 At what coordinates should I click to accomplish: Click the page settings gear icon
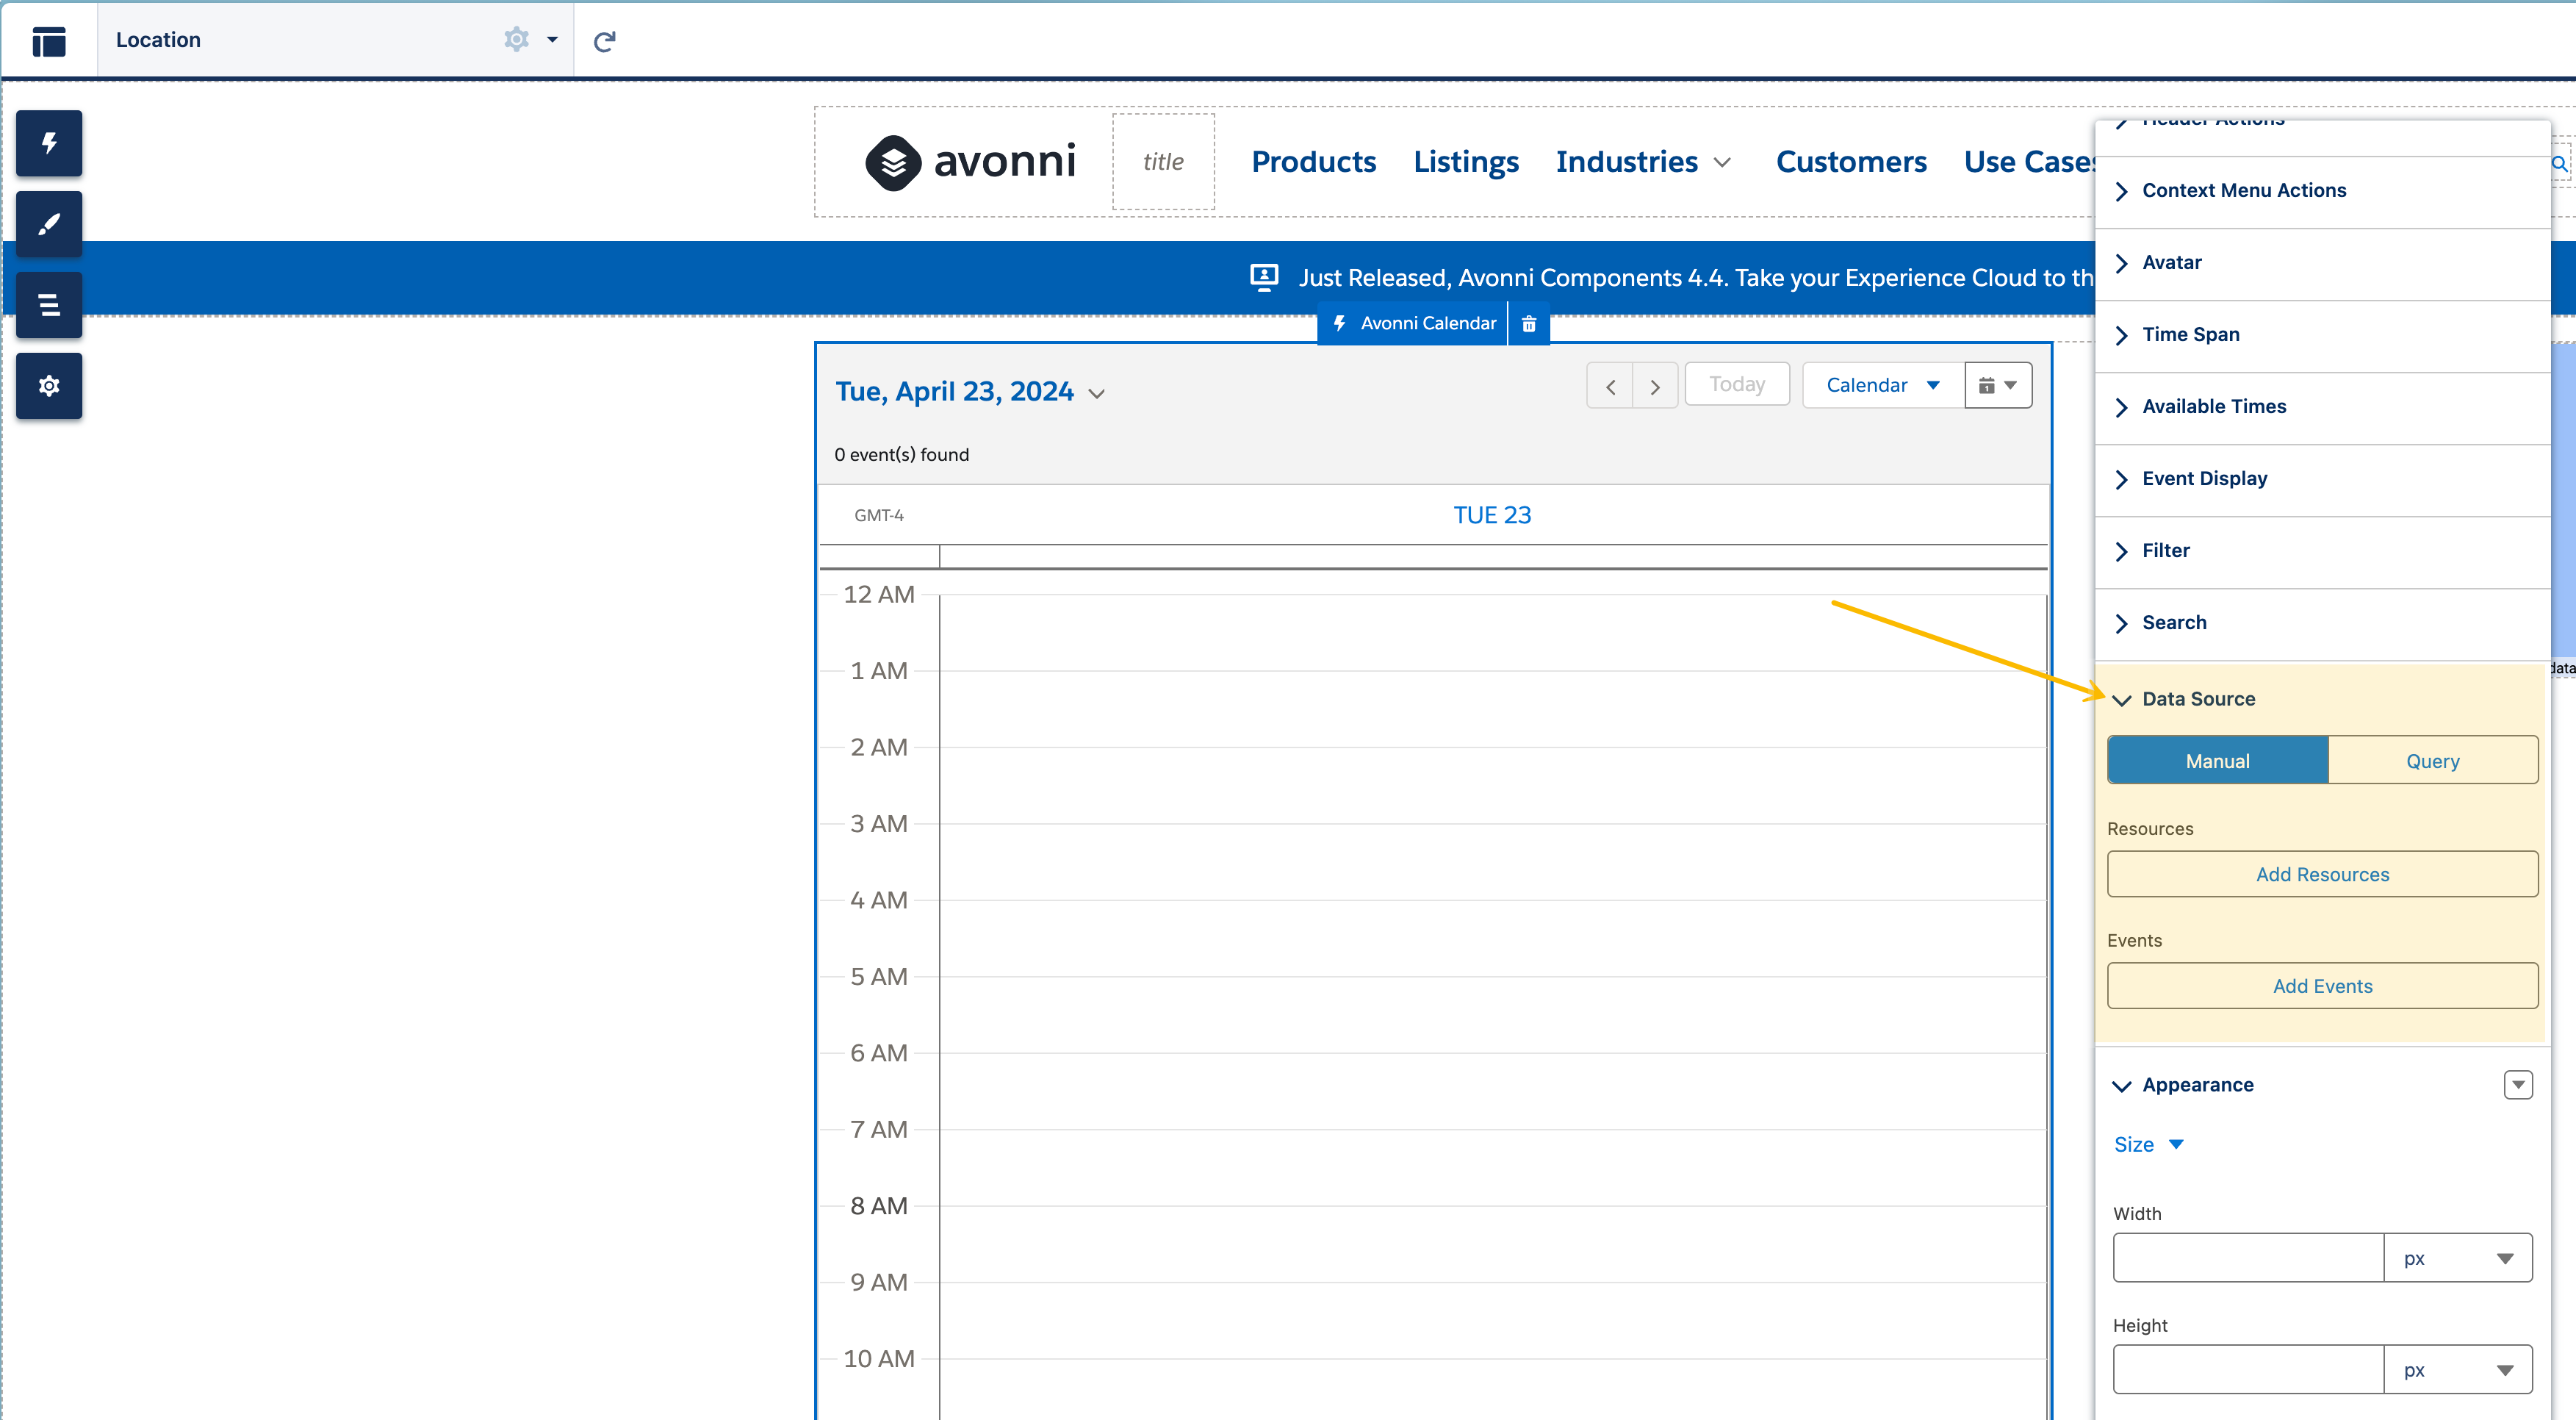516,40
